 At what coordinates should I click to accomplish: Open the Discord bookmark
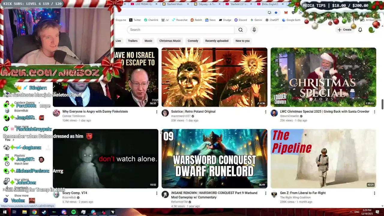[241, 20]
